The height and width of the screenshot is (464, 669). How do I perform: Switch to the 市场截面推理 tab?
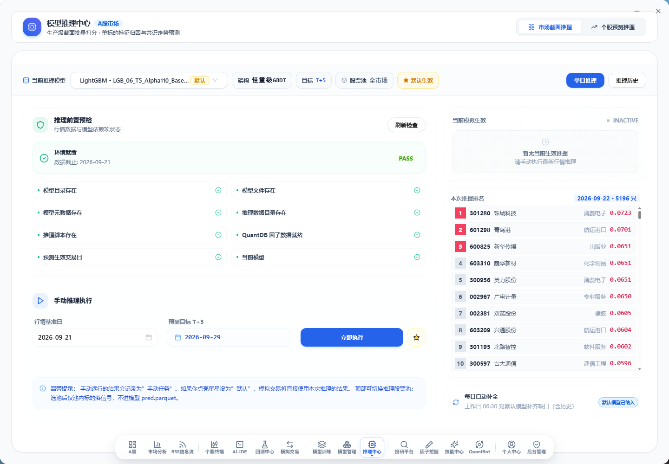tap(550, 27)
